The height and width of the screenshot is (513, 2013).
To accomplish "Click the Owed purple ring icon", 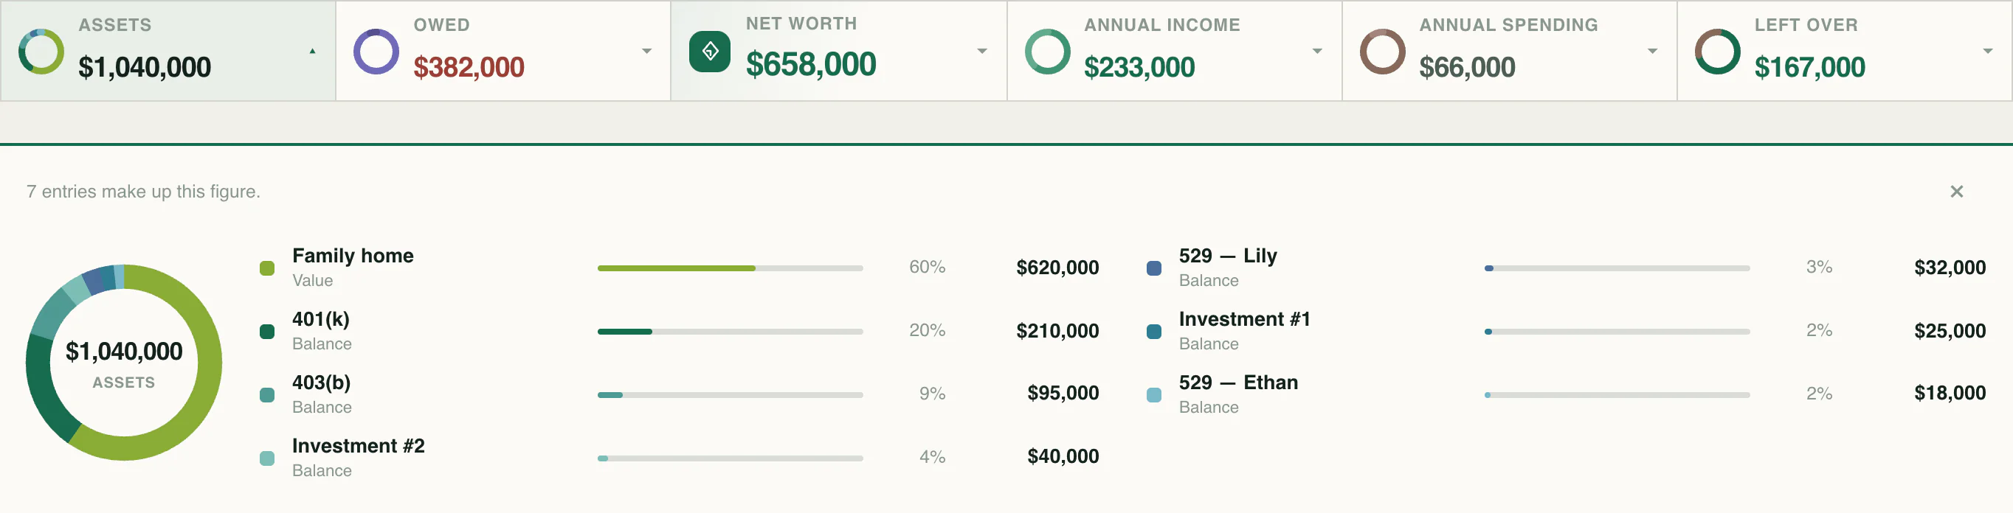I will tap(376, 52).
